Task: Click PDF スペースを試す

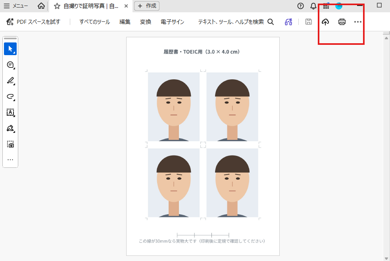Action: pos(33,22)
